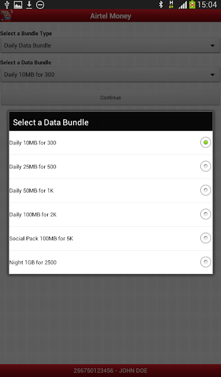Open the image notification icon
Viewport: 221px width, 377px height.
point(18,5)
